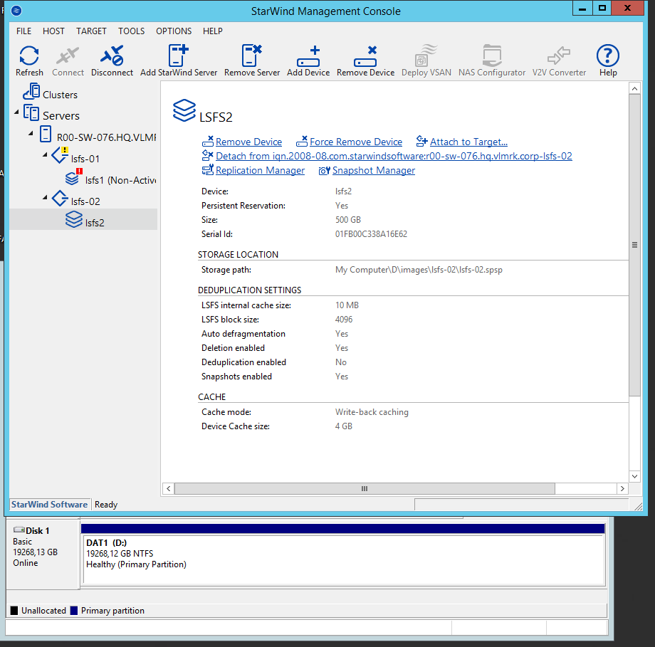Collapse the Servers tree node
The height and width of the screenshot is (647, 655).
[x=16, y=112]
